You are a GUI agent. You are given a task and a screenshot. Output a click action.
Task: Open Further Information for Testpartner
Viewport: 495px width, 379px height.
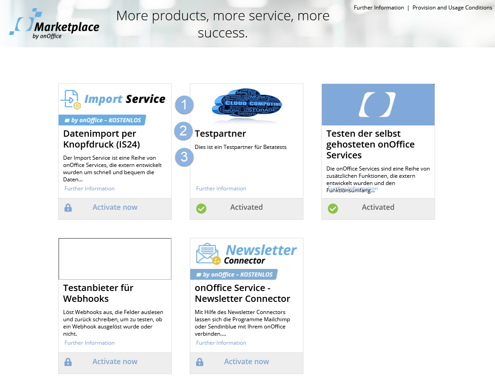coord(221,189)
